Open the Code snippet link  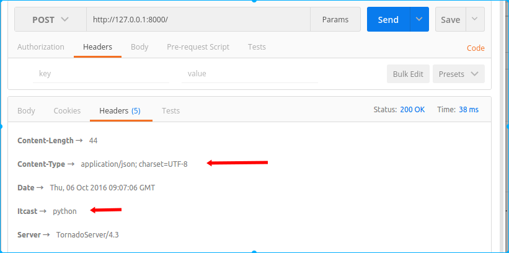476,48
